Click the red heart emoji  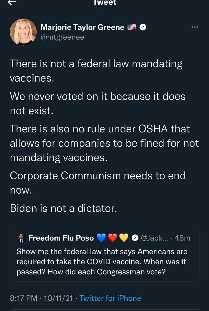pos(112,238)
